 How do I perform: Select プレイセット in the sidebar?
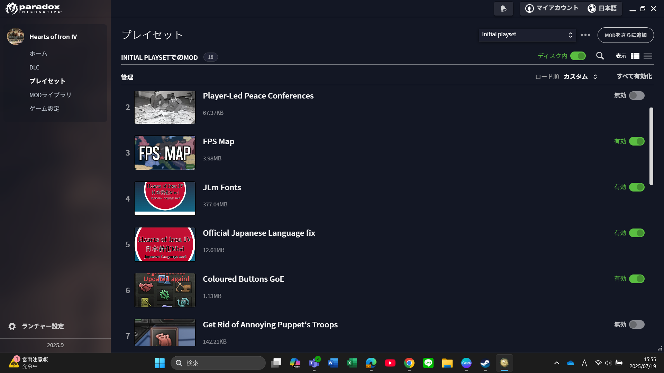point(47,81)
